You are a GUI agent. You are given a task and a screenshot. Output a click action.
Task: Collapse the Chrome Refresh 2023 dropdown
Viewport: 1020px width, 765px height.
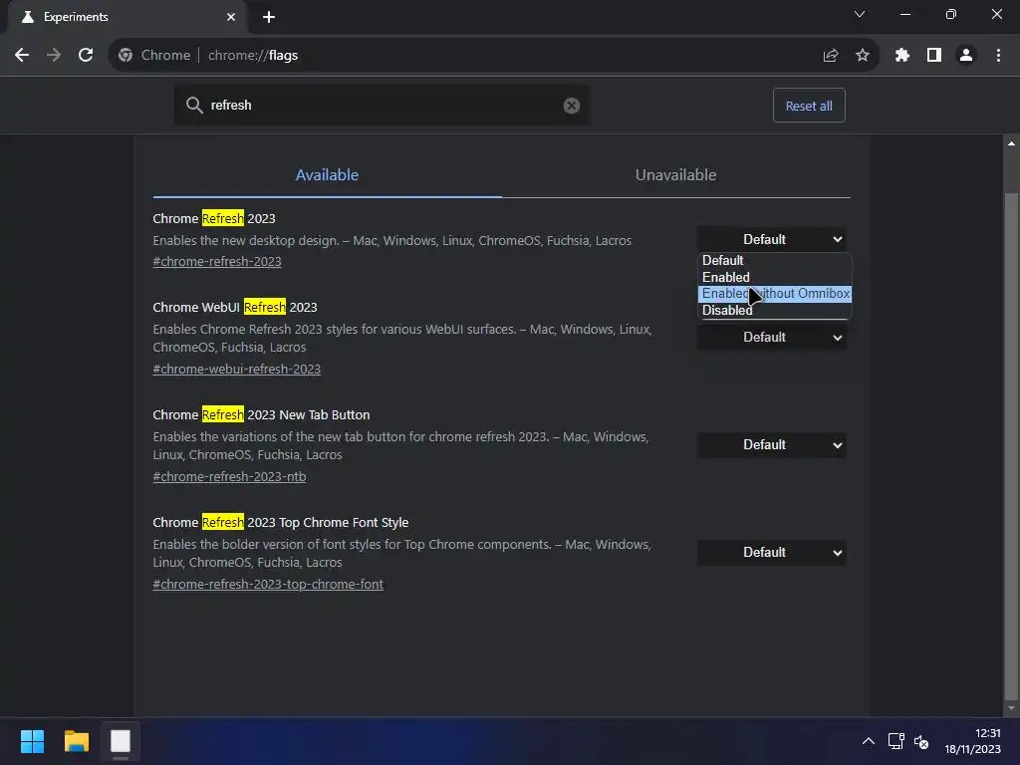772,239
